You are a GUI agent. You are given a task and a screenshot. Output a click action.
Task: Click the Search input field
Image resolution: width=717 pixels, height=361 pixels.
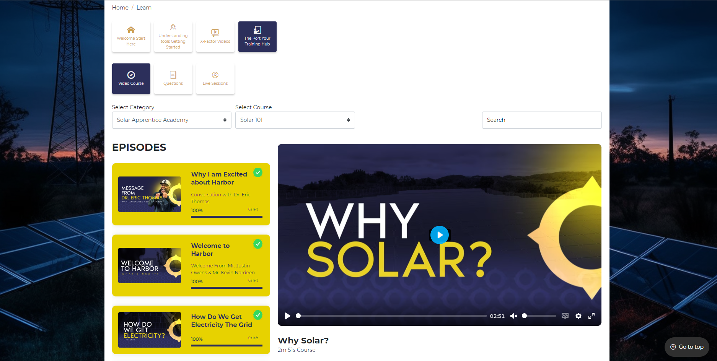tap(541, 120)
